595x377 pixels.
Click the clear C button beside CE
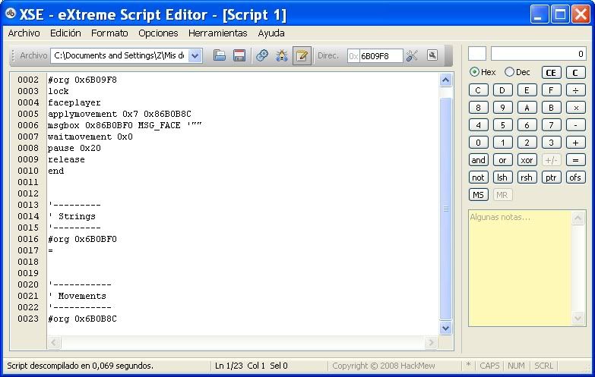point(576,72)
